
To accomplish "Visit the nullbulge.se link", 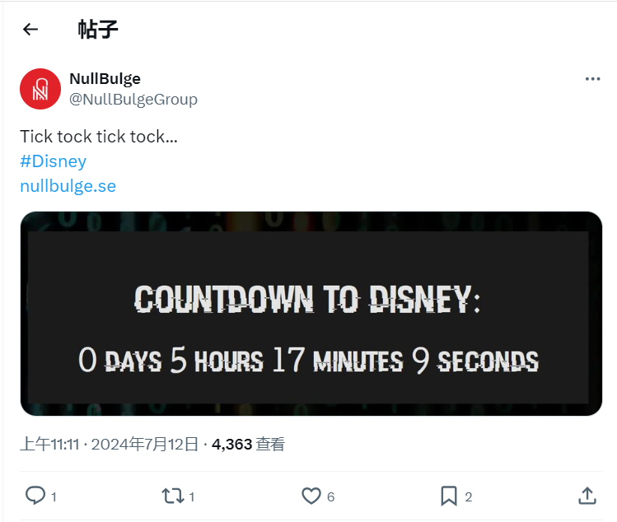I will point(68,186).
